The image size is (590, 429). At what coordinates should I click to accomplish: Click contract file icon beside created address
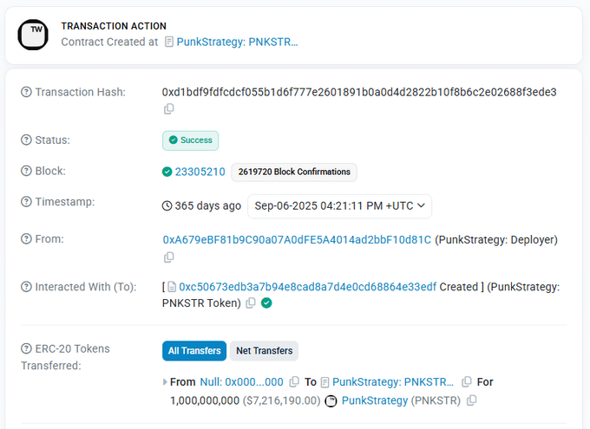click(172, 287)
